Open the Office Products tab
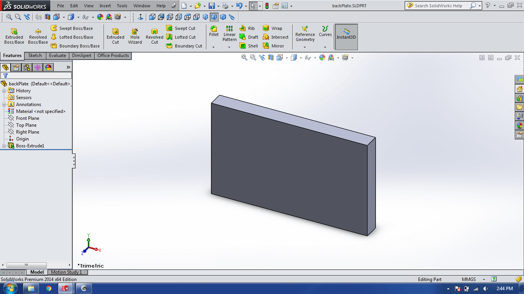The height and width of the screenshot is (294, 524). coord(113,56)
